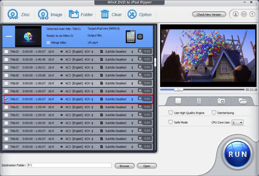The image size is (259, 176).
Task: Open the CPU Core Use dropdown
Action: pos(238,123)
